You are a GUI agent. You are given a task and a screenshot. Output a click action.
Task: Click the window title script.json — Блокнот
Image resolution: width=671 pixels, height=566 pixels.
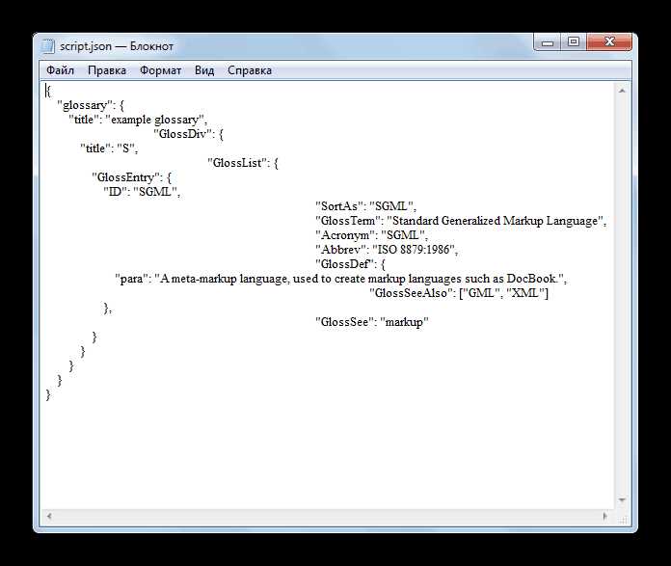[117, 46]
